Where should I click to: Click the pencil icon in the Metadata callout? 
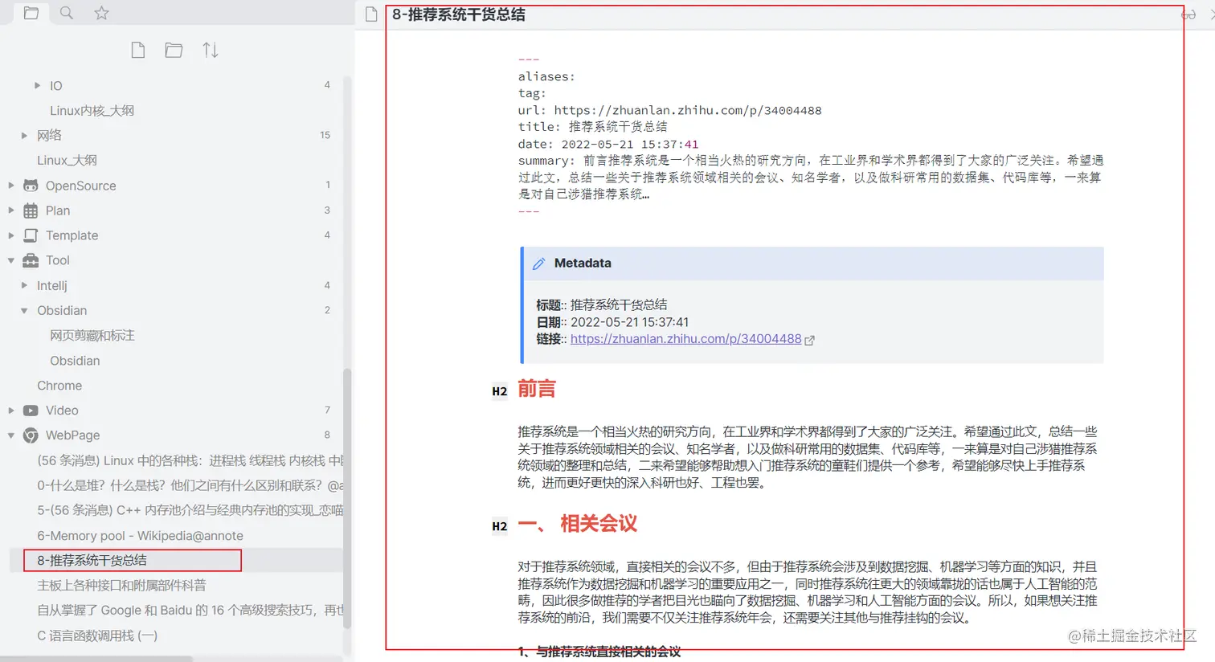coord(539,263)
